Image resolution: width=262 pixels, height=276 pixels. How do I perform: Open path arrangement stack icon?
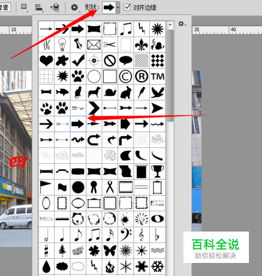click(54, 8)
